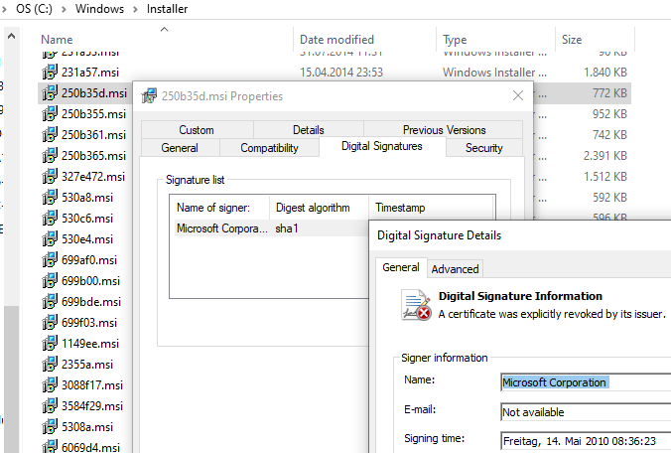Viewport: 671px width, 453px height.
Task: Click the 530a8.msi file icon
Action: (50, 198)
